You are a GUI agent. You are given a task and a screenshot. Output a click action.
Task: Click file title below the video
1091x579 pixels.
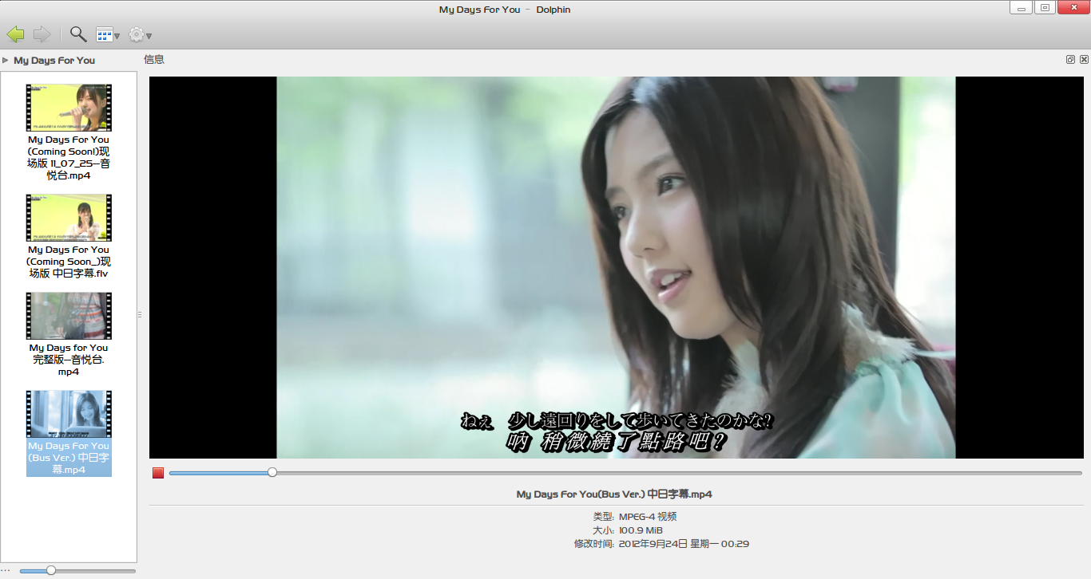[x=614, y=494]
